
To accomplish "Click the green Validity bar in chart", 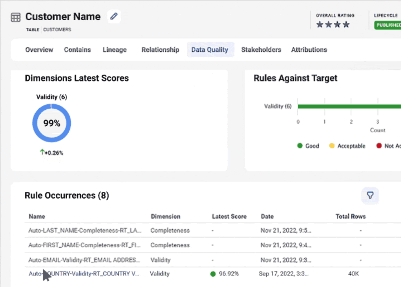I will point(347,106).
